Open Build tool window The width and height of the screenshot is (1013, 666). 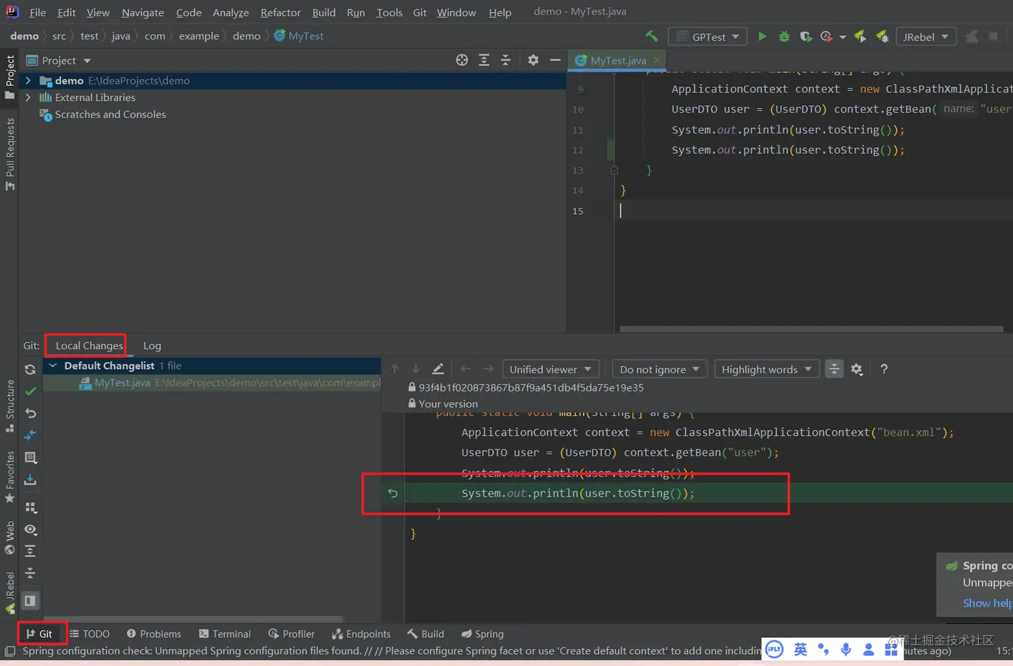point(425,634)
